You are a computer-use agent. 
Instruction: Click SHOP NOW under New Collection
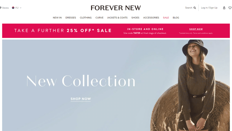point(81,99)
